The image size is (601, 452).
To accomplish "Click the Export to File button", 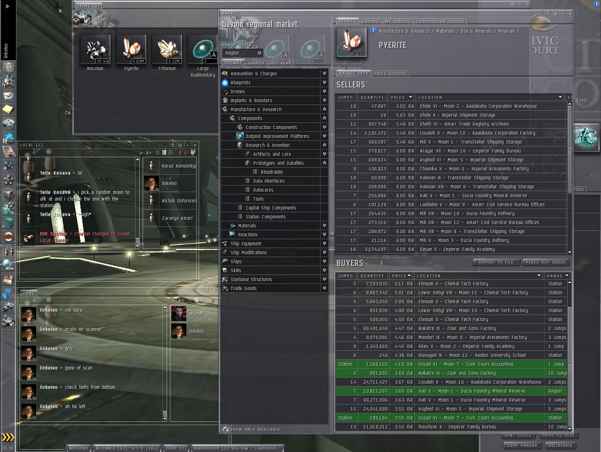I will [496, 262].
